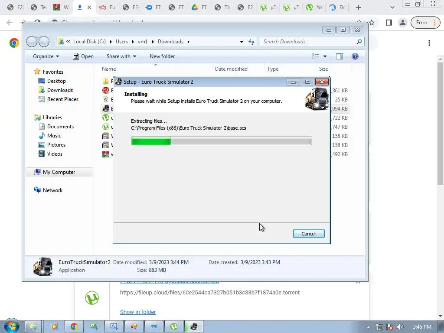Click the Explorer forward navigation button
Viewport: 444px width, 333px height.
tap(44, 42)
